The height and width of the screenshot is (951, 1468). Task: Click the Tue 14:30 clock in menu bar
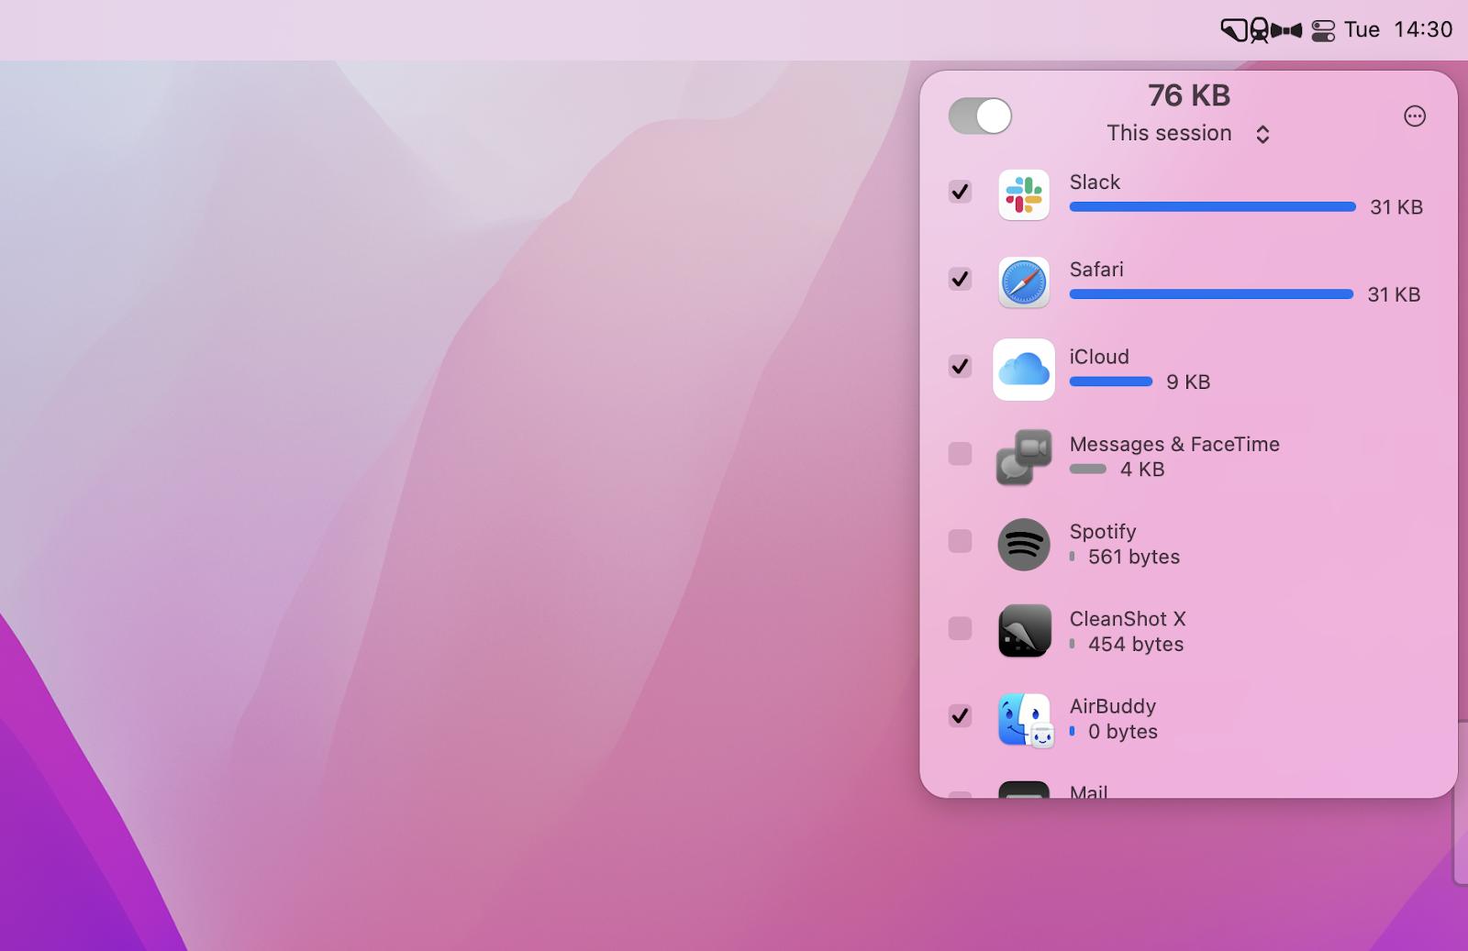coord(1398,30)
